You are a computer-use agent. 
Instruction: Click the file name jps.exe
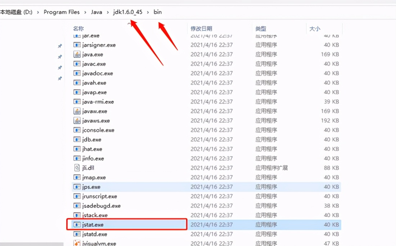click(x=91, y=187)
